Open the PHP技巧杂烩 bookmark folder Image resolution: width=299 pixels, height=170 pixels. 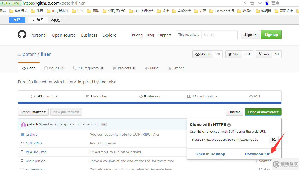pyautogui.click(x=141, y=11)
